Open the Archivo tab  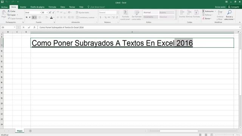point(4,7)
